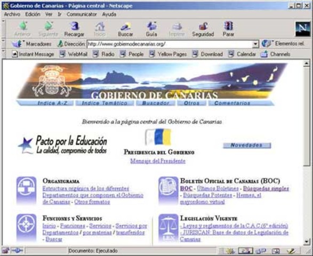Open the por materias link
The width and height of the screenshot is (313, 256).
[x=97, y=233]
